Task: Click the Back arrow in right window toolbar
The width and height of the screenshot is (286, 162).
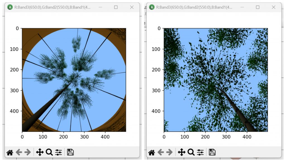Action: click(x=161, y=152)
